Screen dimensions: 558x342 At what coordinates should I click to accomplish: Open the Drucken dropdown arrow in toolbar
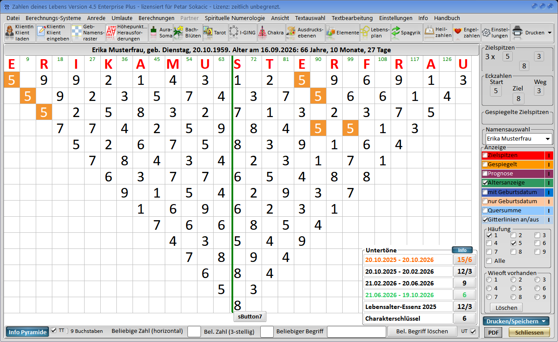(x=549, y=33)
